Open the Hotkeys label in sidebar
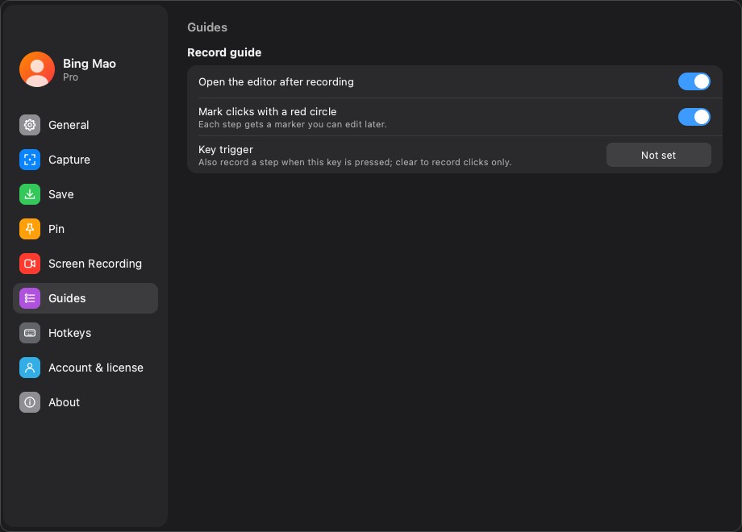The height and width of the screenshot is (532, 742). pos(70,334)
